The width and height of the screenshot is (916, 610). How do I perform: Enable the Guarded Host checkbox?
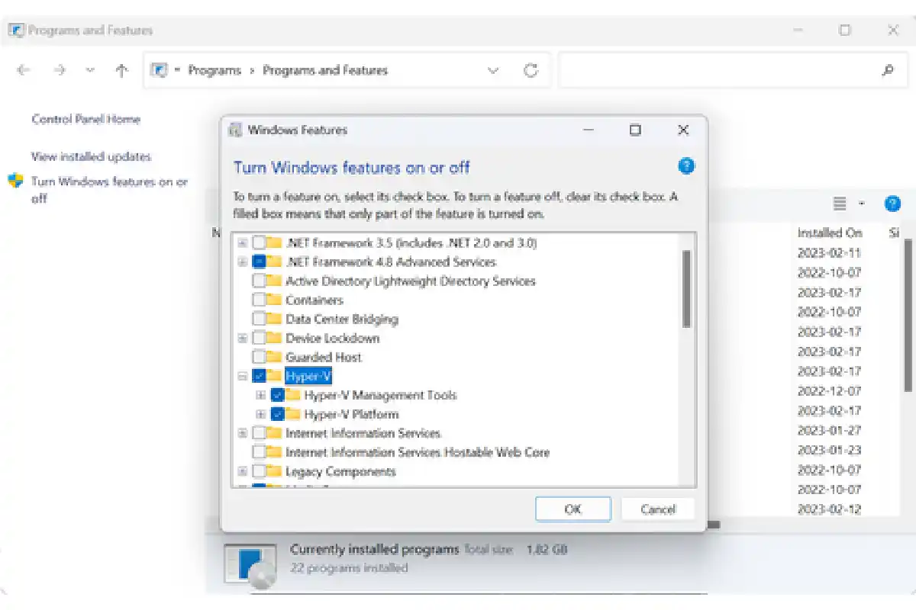click(259, 357)
